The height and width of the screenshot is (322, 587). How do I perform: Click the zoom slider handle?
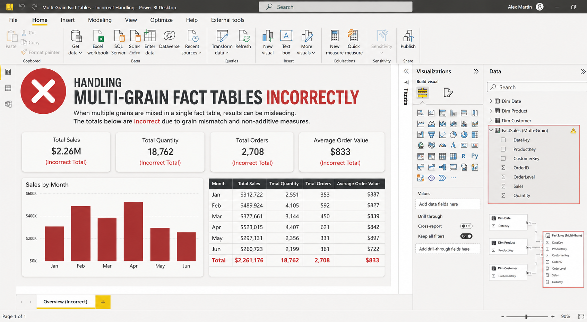527,316
